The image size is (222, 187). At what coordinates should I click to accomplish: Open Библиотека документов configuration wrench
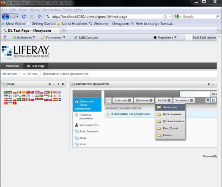point(209,84)
